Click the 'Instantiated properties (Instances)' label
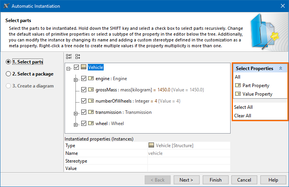This screenshot has height=187, width=289. 99,139
